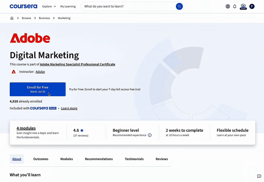Switch to the Testimonials tab

pos(134,159)
